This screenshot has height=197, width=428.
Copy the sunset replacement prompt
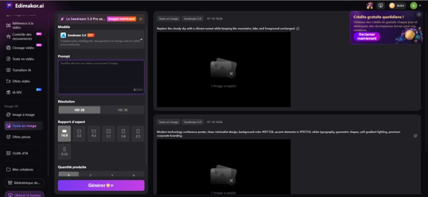tap(298, 28)
